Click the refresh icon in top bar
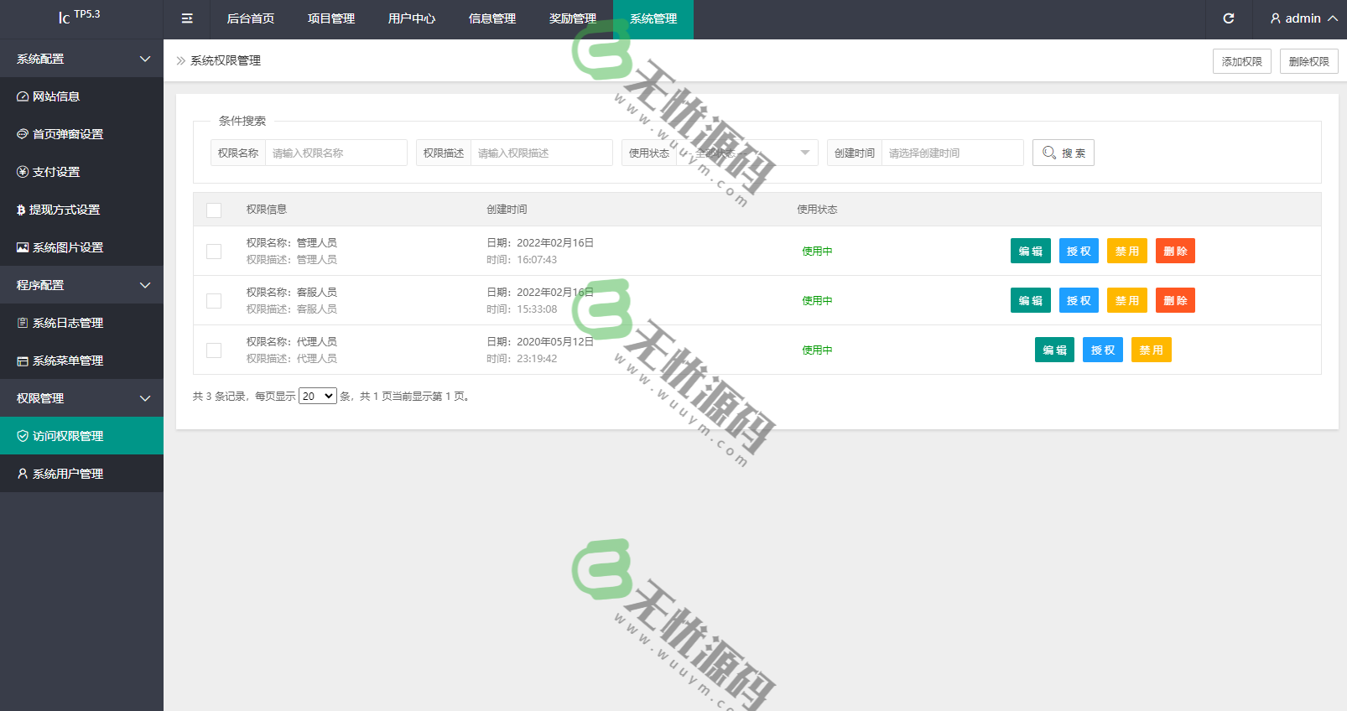This screenshot has height=711, width=1347. pos(1229,18)
